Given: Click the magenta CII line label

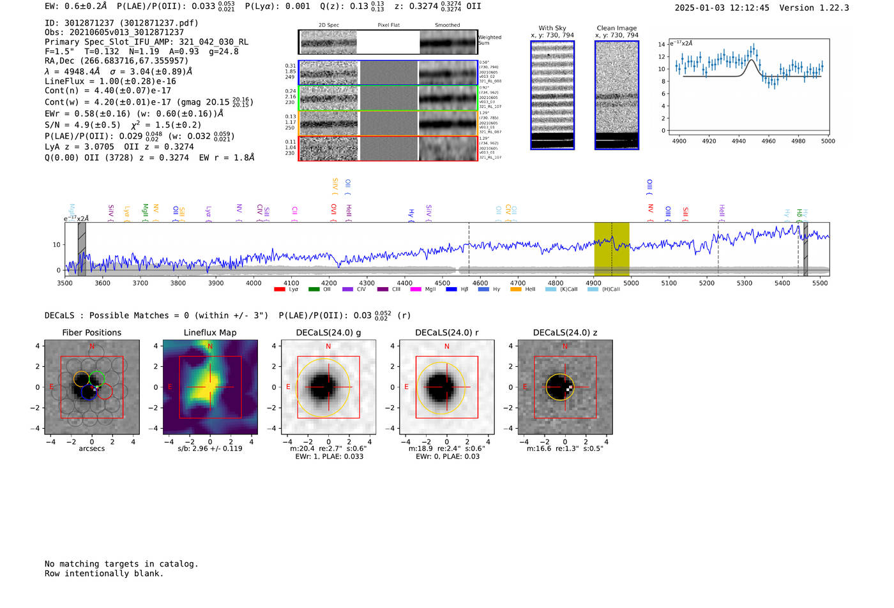Looking at the screenshot, I should coord(294,214).
